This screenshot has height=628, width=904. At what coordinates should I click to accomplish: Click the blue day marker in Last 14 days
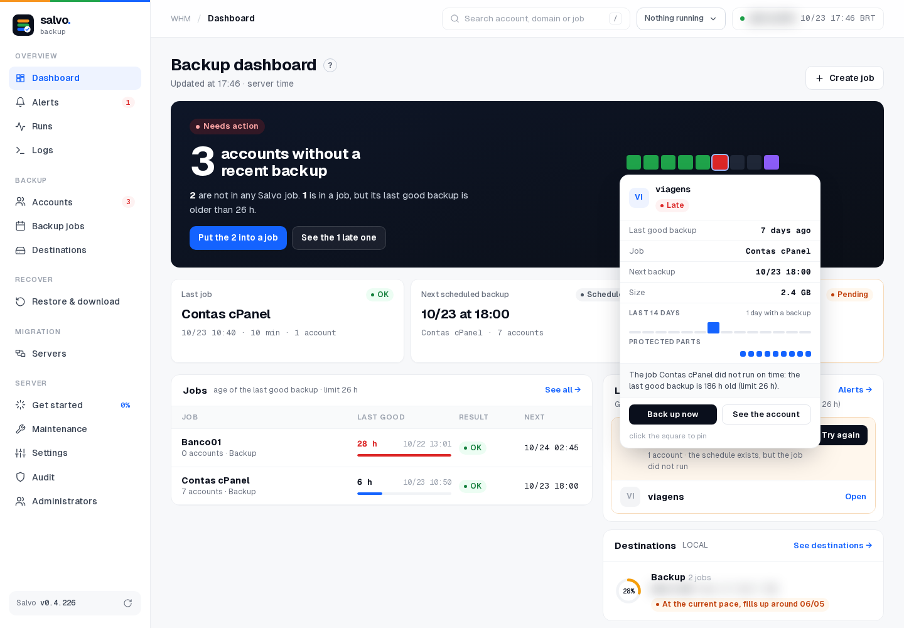[713, 328]
